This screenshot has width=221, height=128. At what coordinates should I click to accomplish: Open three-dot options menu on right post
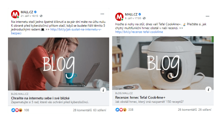point(208,16)
